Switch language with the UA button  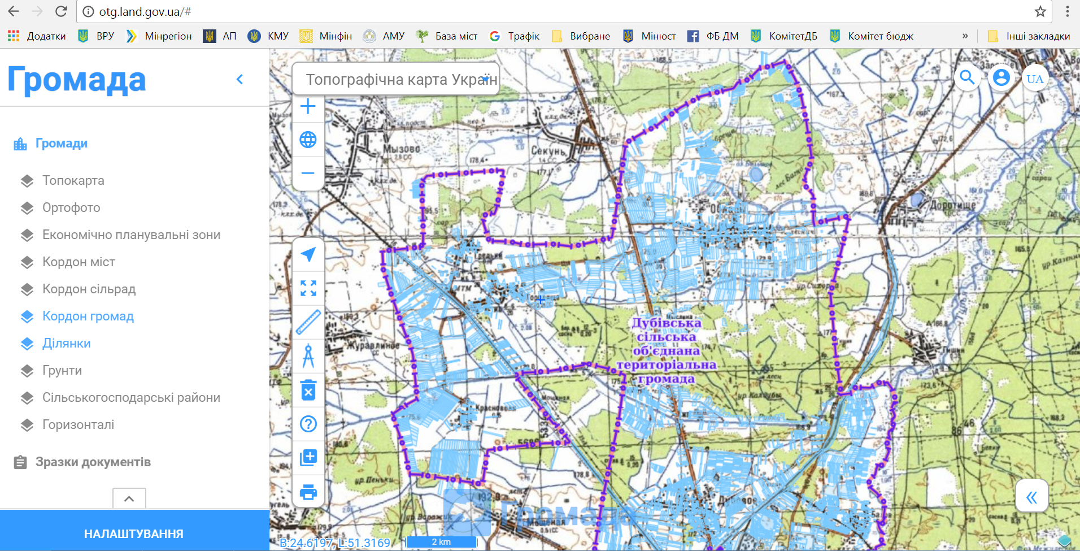pos(1035,79)
